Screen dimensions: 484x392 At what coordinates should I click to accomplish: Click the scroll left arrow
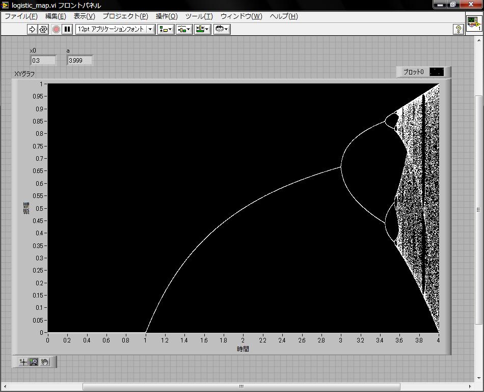5,386
